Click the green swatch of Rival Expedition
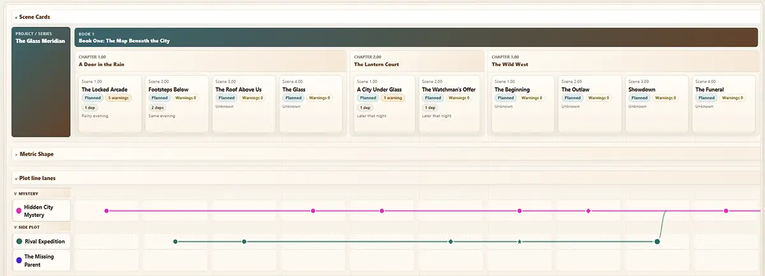The width and height of the screenshot is (765, 276). tap(18, 242)
